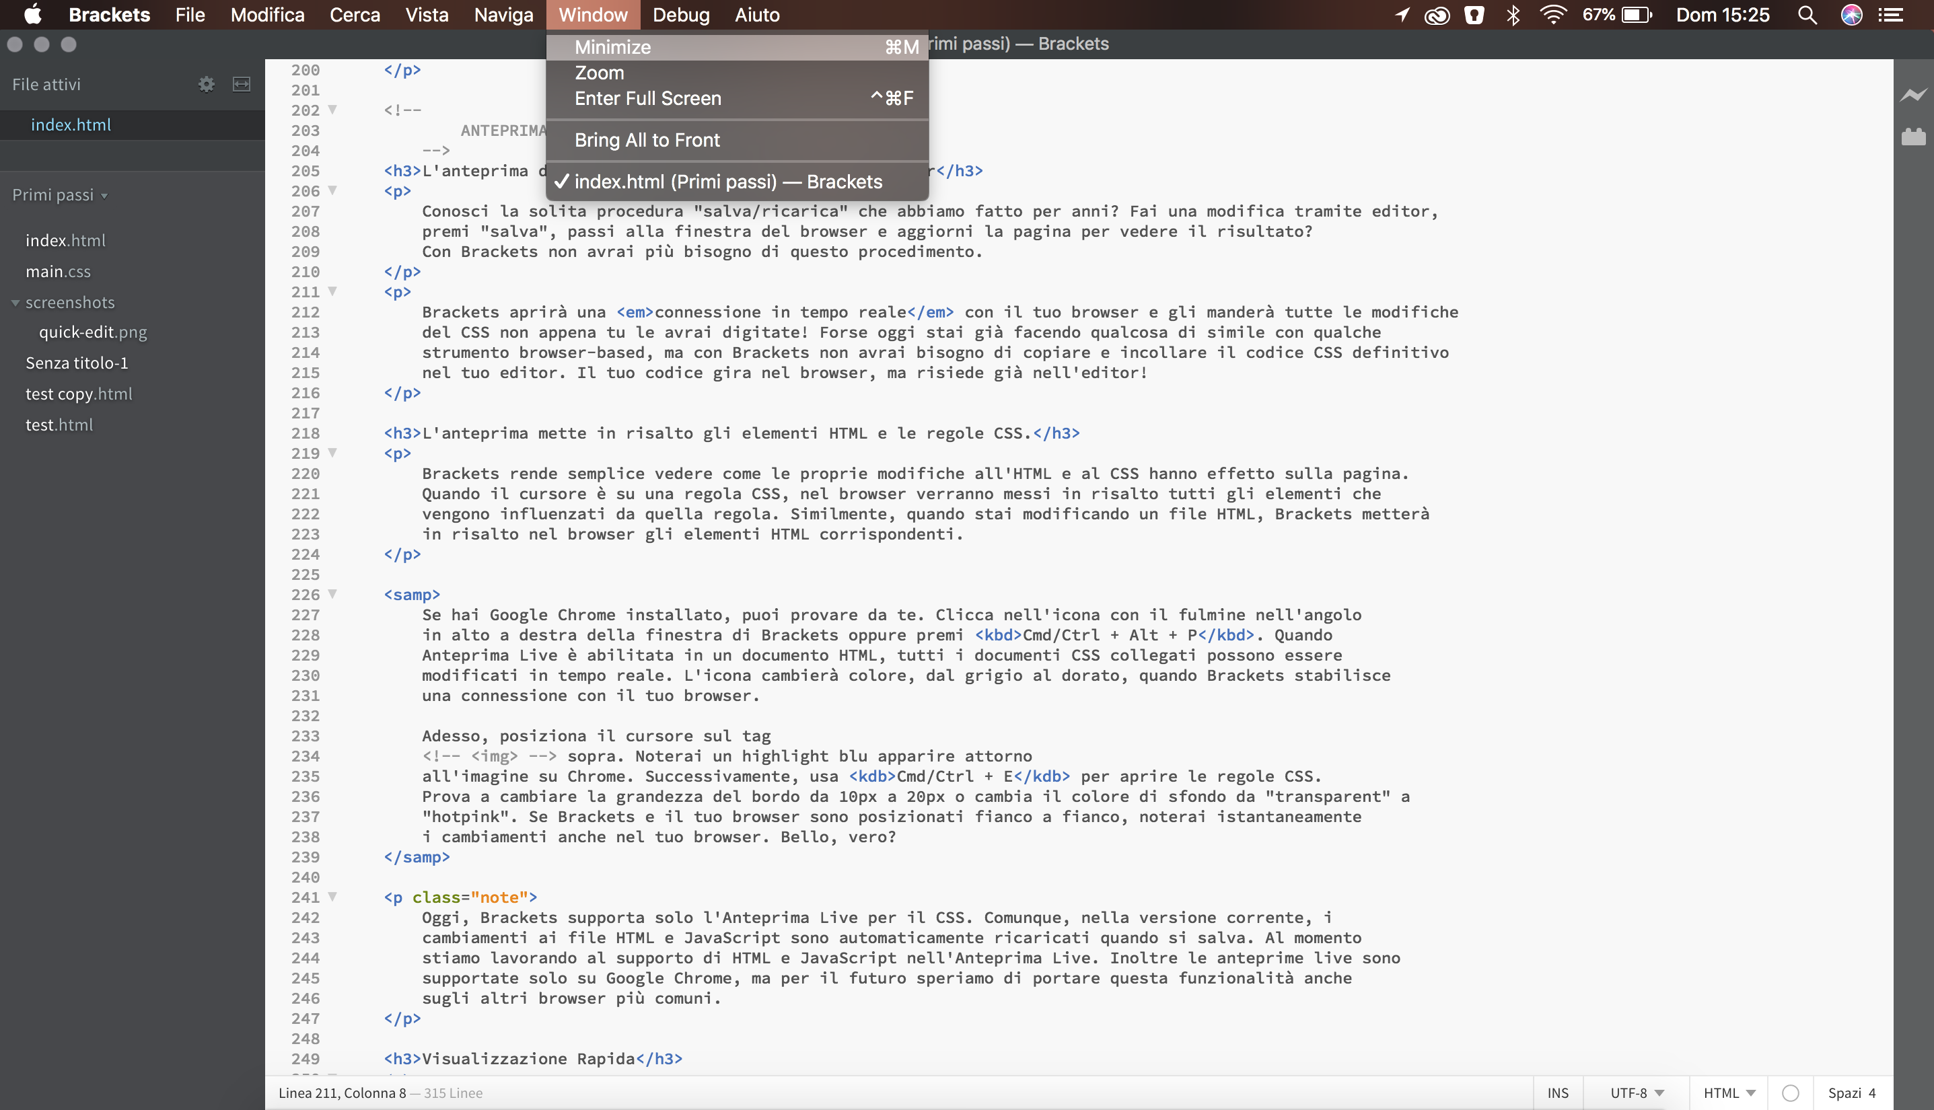
Task: Open the Notification Center list icon
Action: pos(1892,15)
